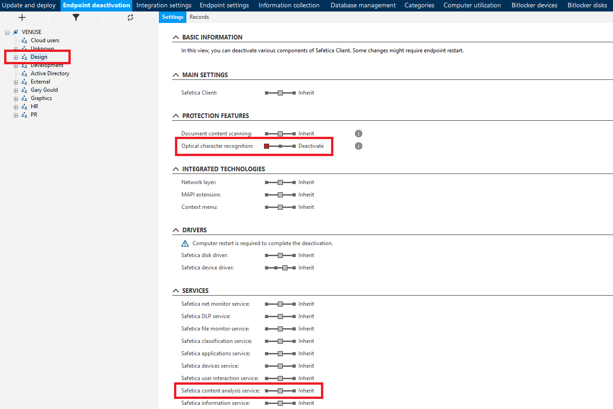The width and height of the screenshot is (613, 409).
Task: Open the filter funnel icon
Action: (76, 17)
